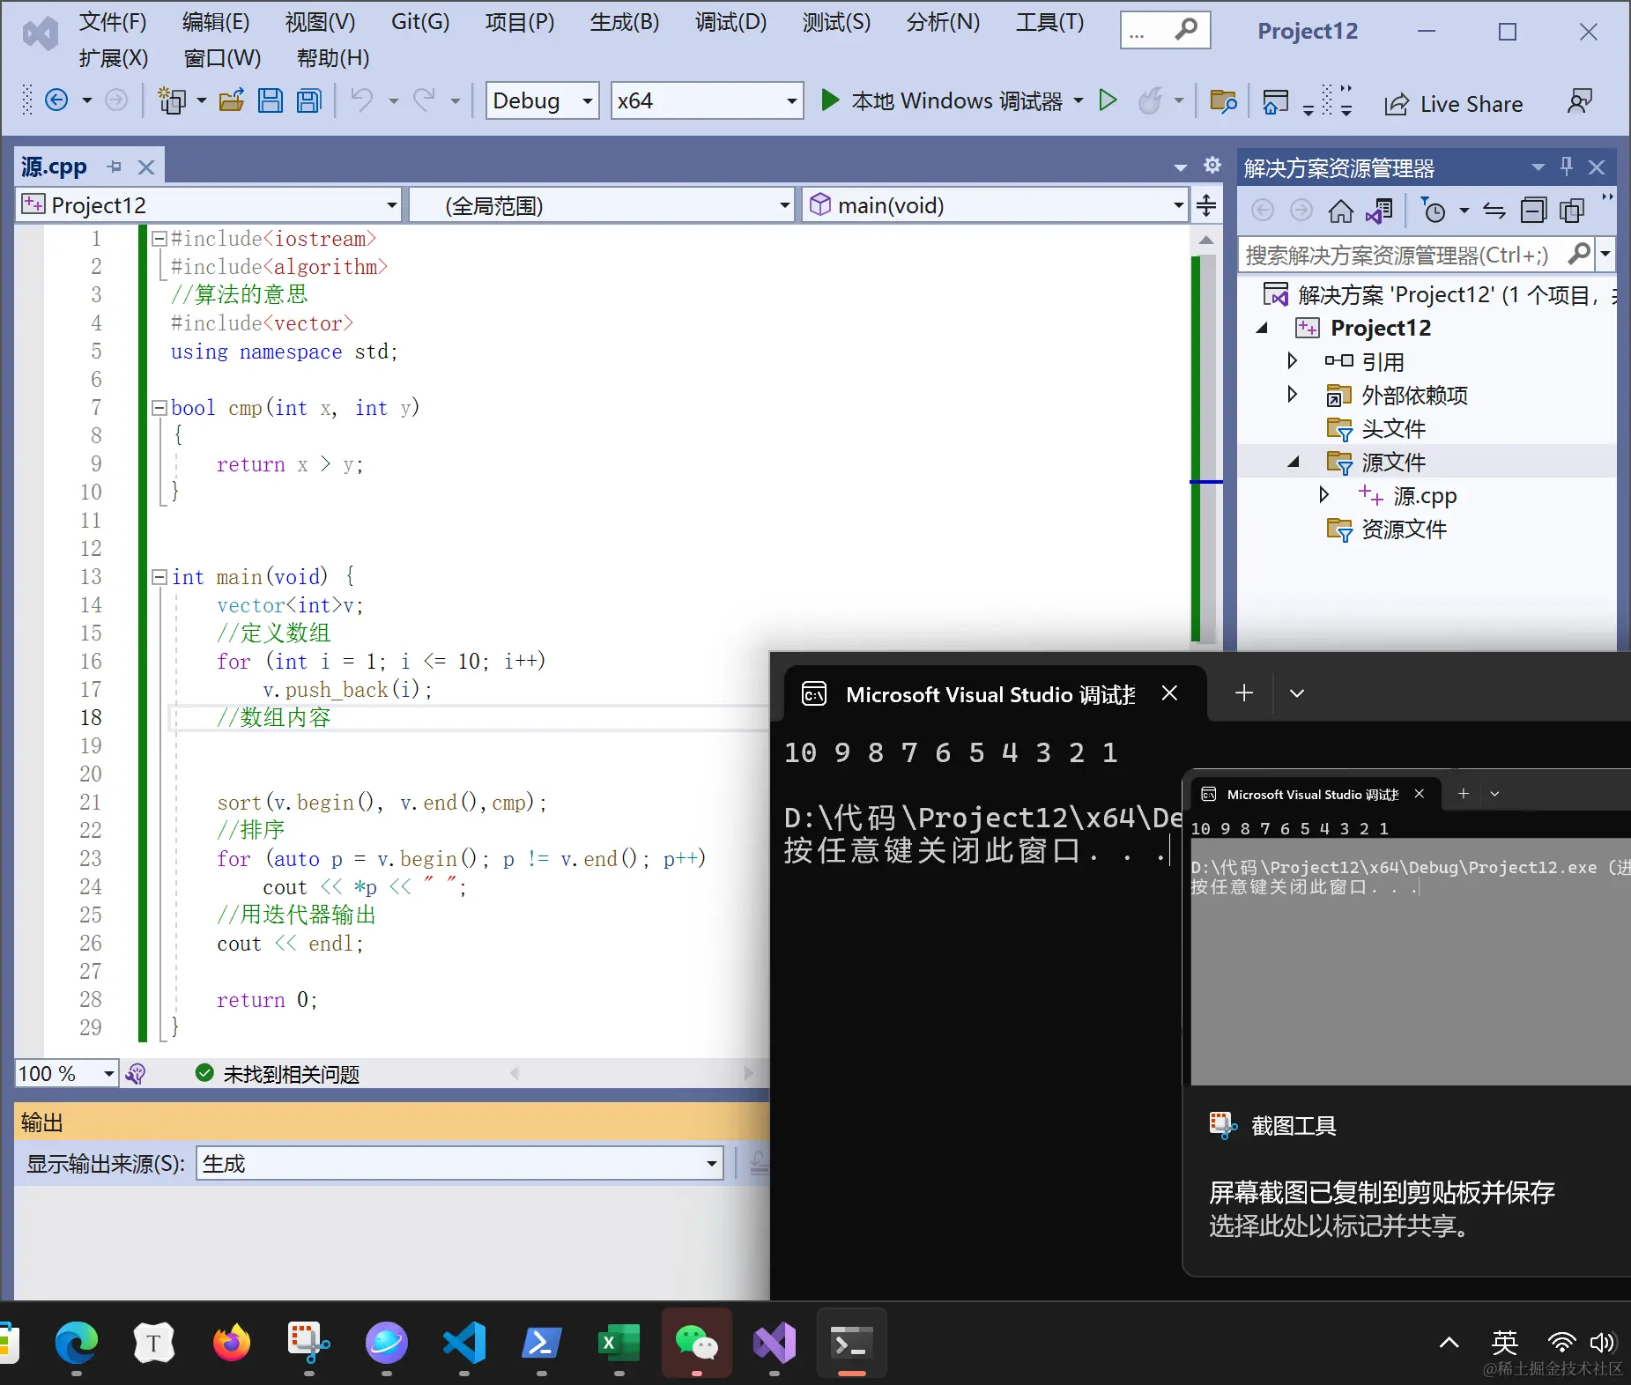Sync with active document icon

1494,211
